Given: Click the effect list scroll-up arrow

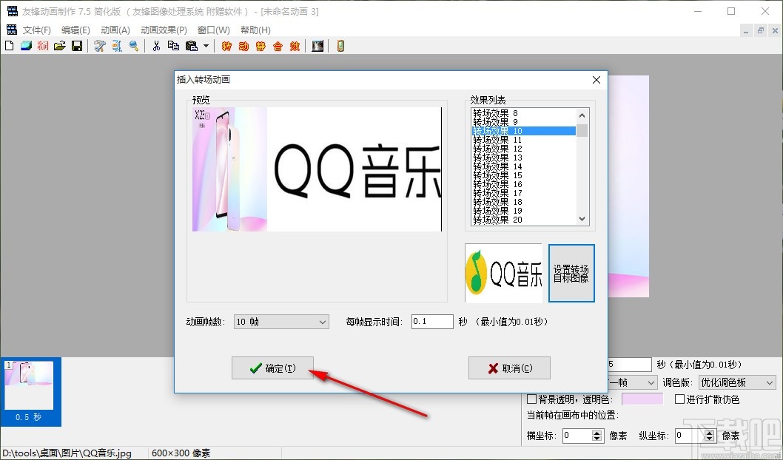Looking at the screenshot, I should point(582,115).
